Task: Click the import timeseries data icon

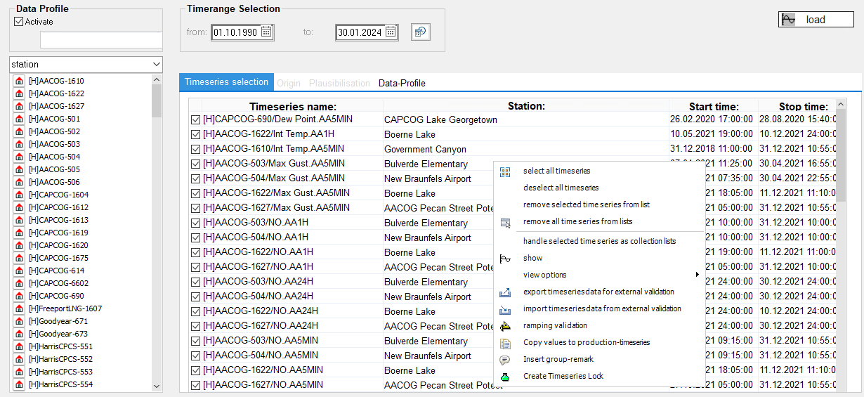Action: coord(505,308)
